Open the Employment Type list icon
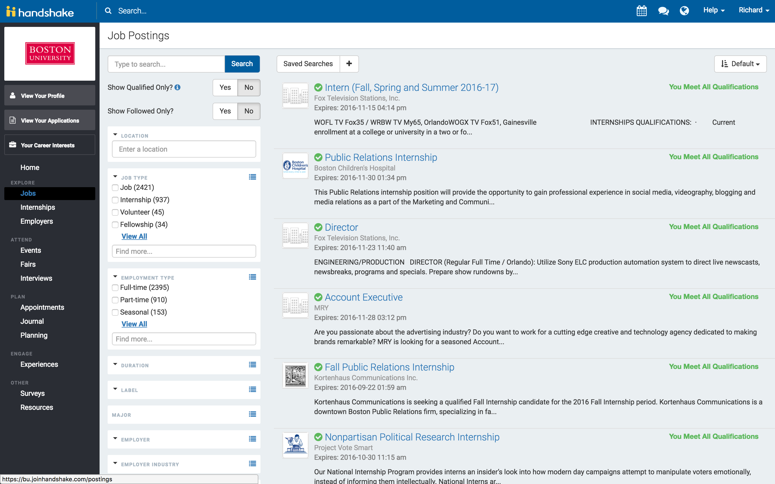 tap(252, 277)
